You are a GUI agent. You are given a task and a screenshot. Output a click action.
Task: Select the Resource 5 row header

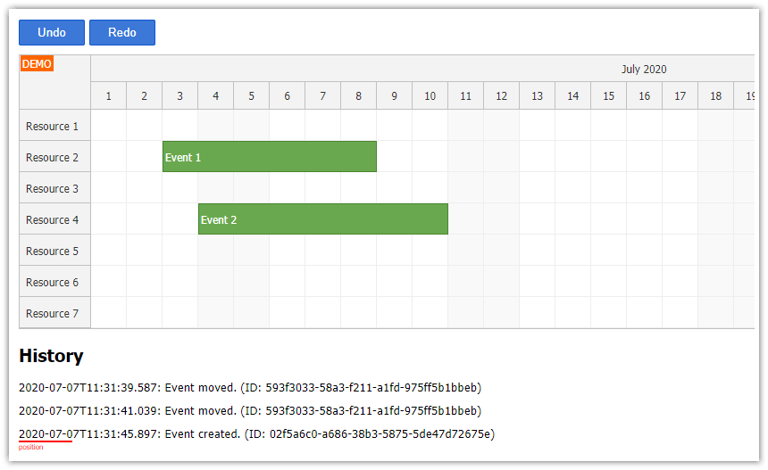52,251
